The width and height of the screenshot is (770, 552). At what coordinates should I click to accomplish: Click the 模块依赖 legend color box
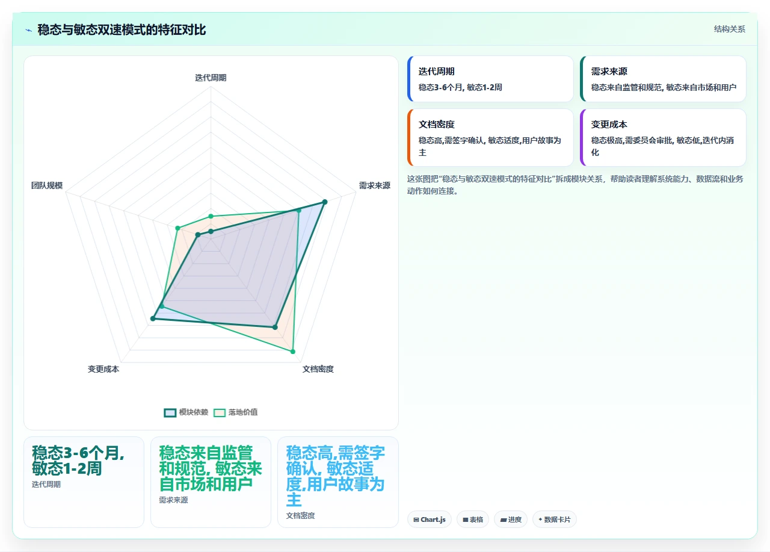[170, 412]
